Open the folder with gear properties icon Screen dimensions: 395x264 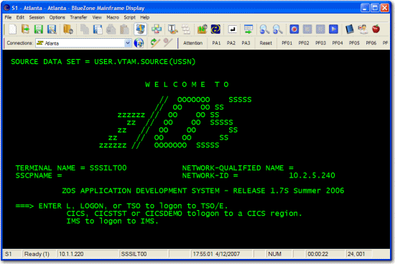coord(68,29)
